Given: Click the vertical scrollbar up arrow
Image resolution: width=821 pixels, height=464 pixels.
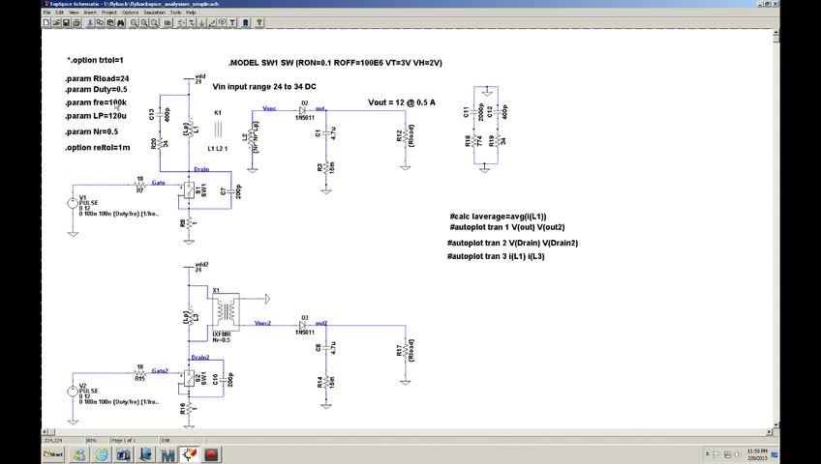Looking at the screenshot, I should [x=775, y=33].
